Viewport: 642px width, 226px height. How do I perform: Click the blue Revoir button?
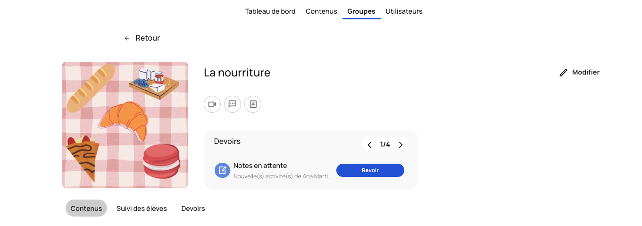(x=370, y=170)
